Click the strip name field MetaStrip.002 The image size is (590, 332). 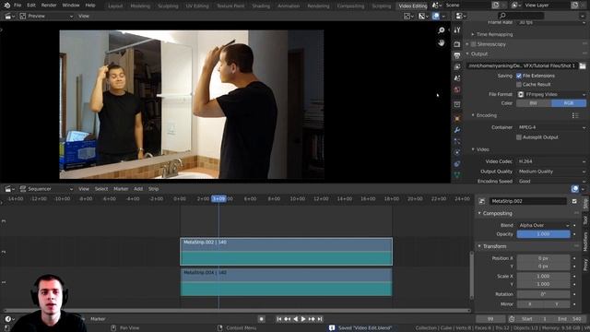[527, 201]
